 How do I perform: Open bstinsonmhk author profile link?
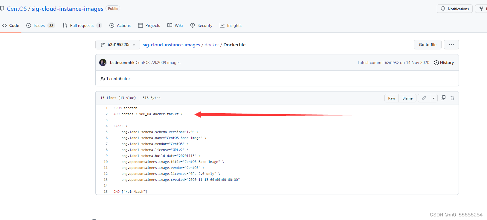[x=122, y=62]
